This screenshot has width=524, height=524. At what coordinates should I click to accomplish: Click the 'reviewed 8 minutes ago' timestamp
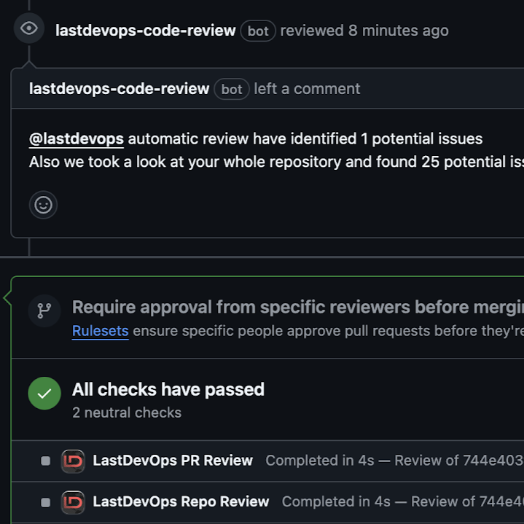(364, 31)
